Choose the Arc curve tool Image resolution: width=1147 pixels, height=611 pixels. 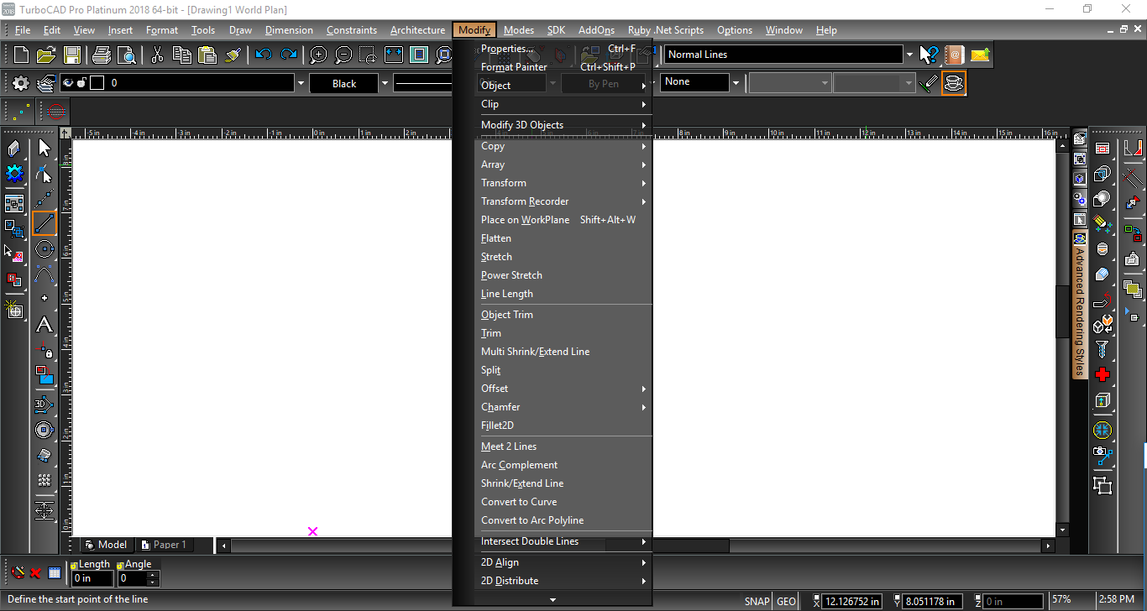pos(45,274)
